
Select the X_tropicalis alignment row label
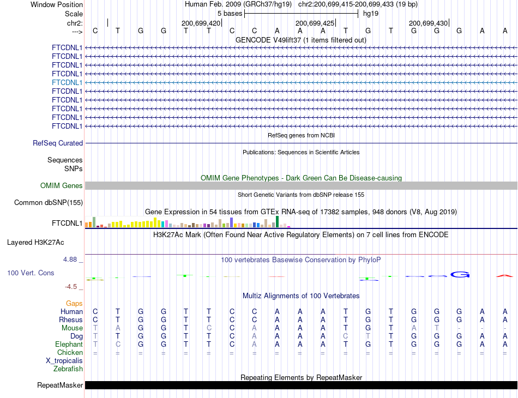(64, 361)
